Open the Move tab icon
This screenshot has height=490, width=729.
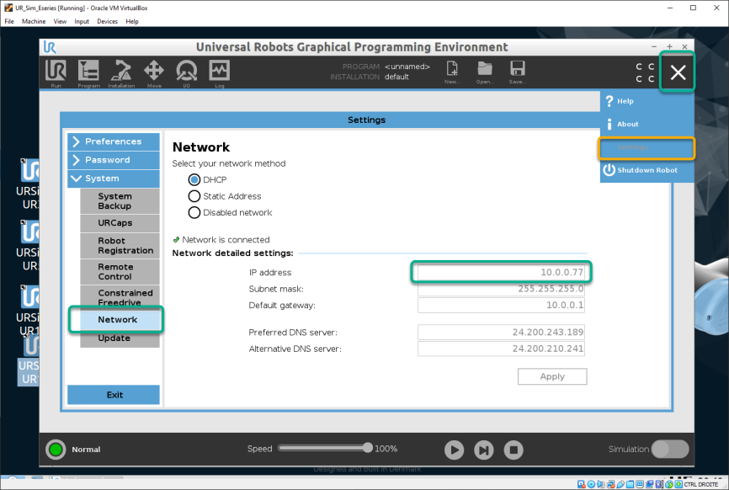click(x=154, y=73)
